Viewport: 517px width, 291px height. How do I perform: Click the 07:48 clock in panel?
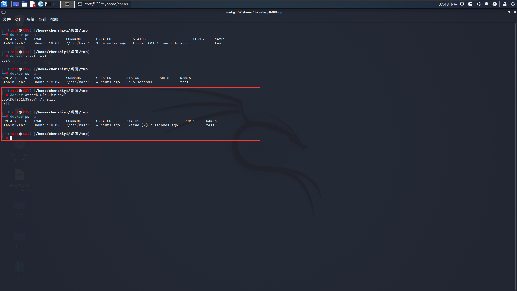pos(448,4)
